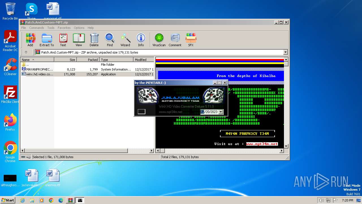Viewport: 362px width, 204px height.
Task: Click the disk icon in WinRAR status bar
Action: [23, 157]
